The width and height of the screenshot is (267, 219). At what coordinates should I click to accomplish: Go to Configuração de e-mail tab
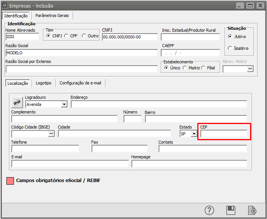coord(80,83)
